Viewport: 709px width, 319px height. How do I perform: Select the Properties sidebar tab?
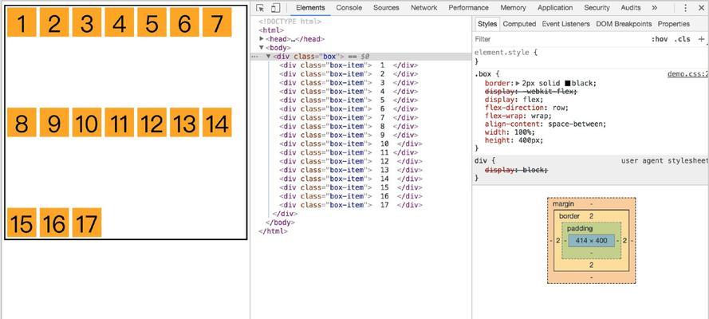click(674, 24)
